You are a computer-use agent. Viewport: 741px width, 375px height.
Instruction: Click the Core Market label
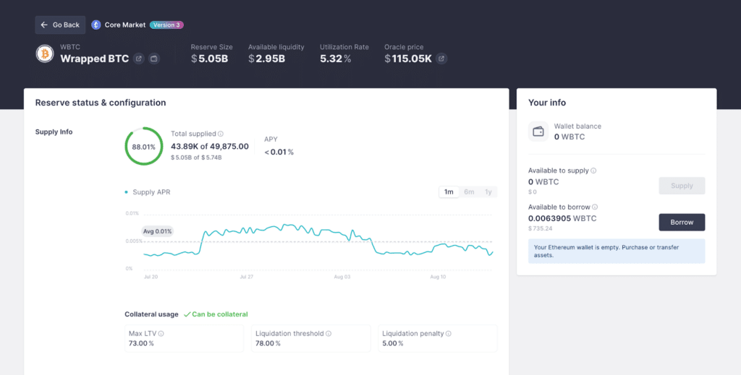(125, 25)
